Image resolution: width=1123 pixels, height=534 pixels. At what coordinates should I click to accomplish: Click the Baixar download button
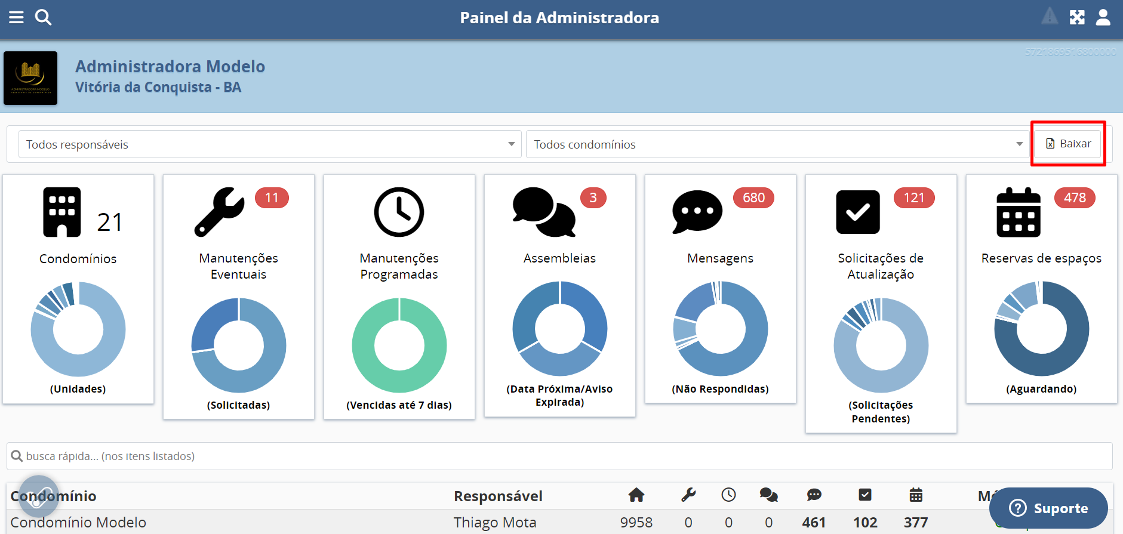point(1067,144)
